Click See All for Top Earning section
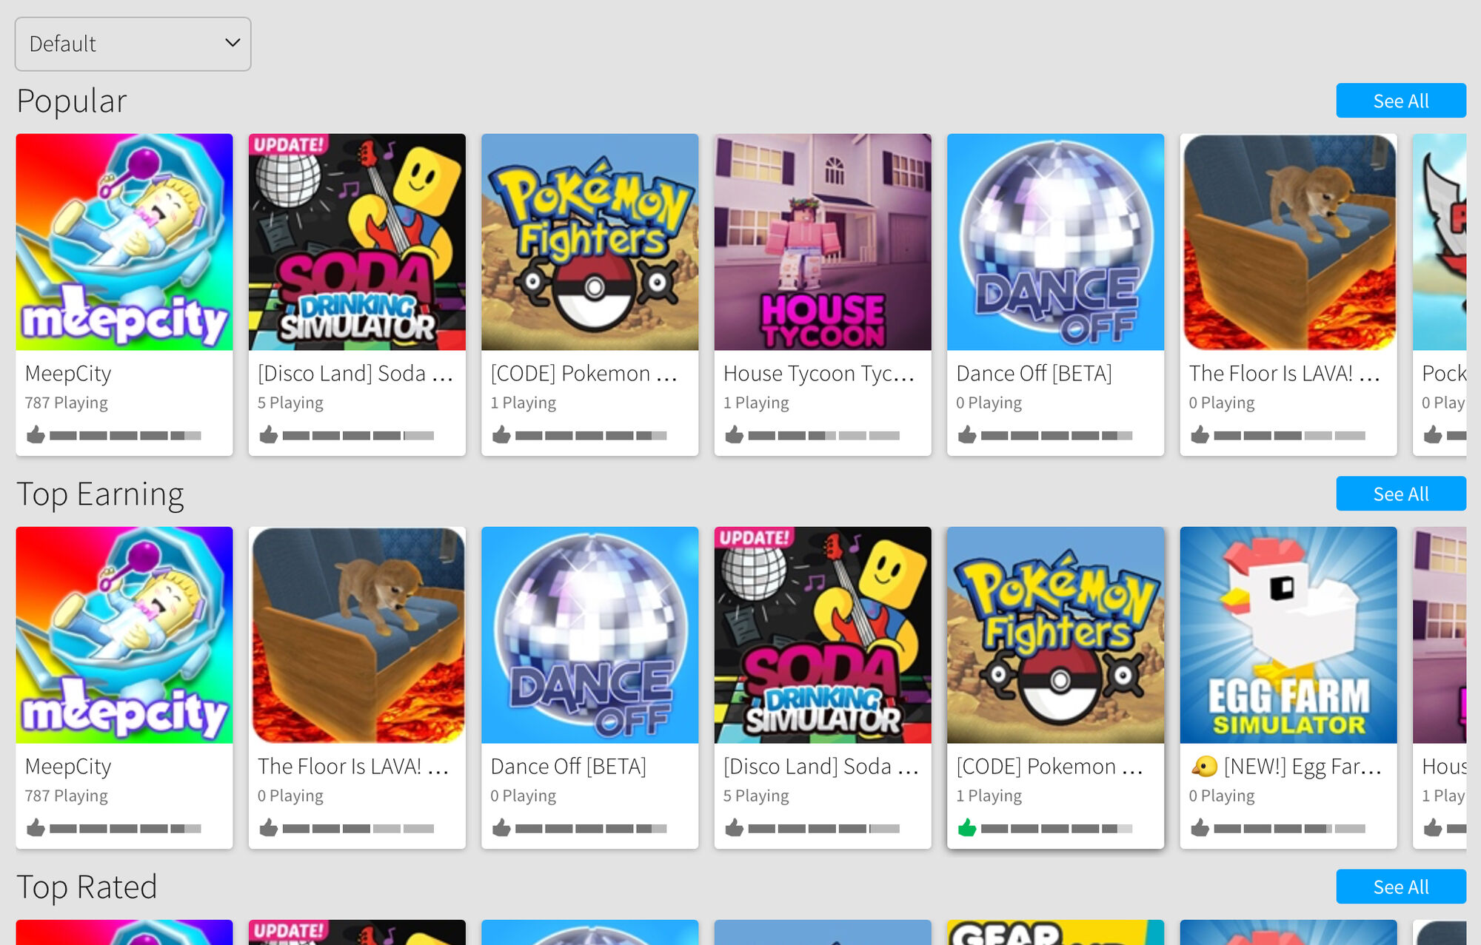 click(x=1400, y=494)
